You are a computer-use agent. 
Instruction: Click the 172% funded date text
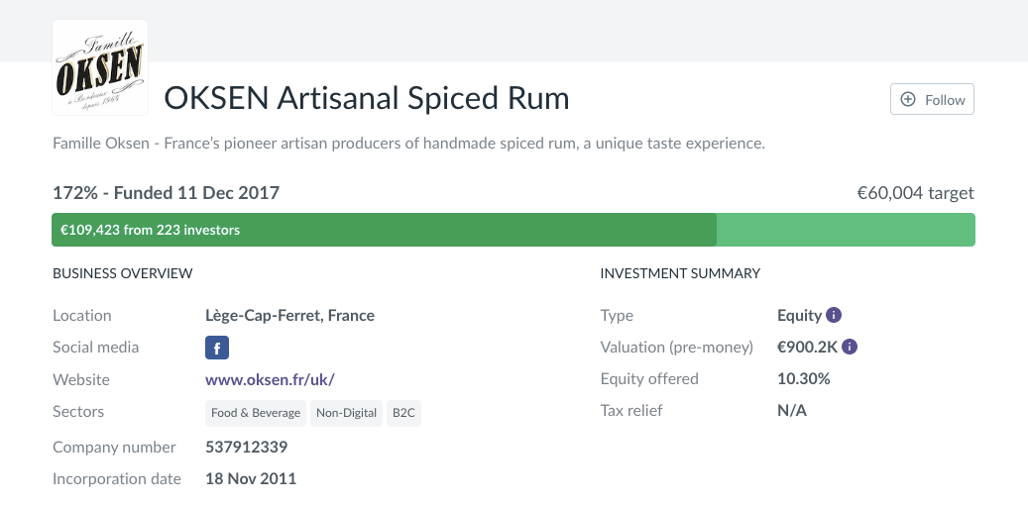point(166,193)
